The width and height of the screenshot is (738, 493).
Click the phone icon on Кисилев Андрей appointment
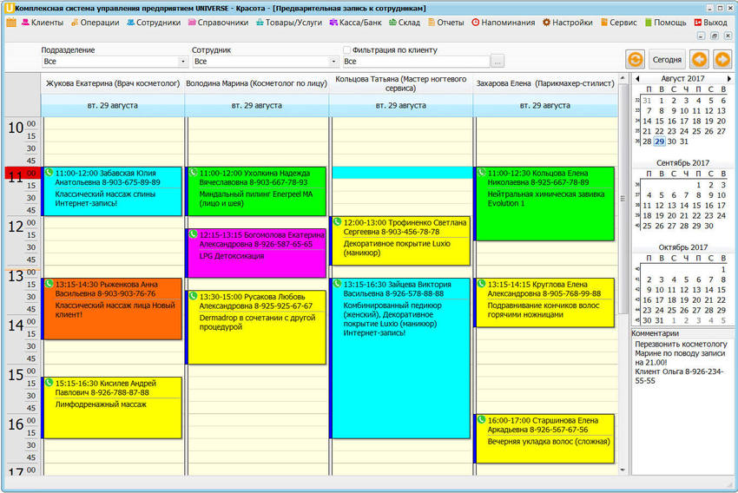click(49, 383)
